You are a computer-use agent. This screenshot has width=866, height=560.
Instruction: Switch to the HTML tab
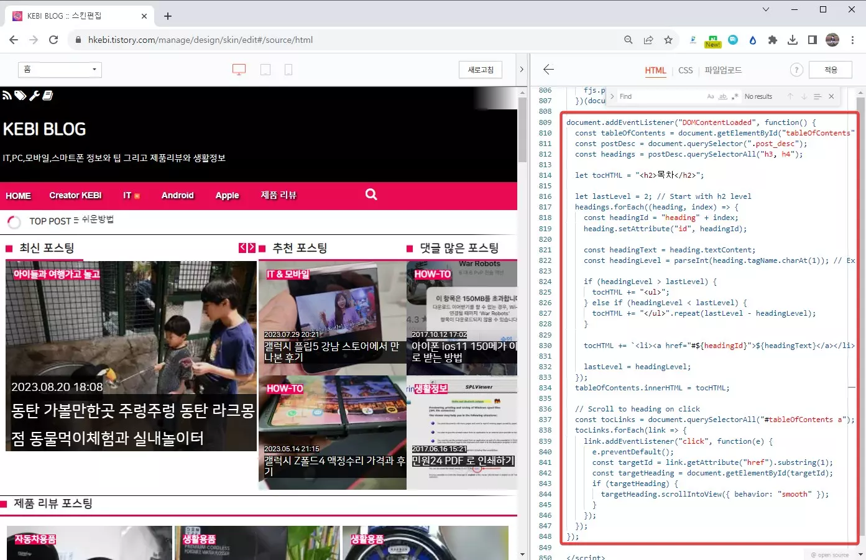655,70
